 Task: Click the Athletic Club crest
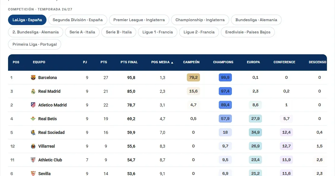pyautogui.click(x=33, y=160)
